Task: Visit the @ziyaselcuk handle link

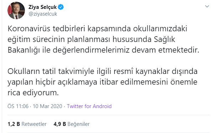Action: click(43, 14)
